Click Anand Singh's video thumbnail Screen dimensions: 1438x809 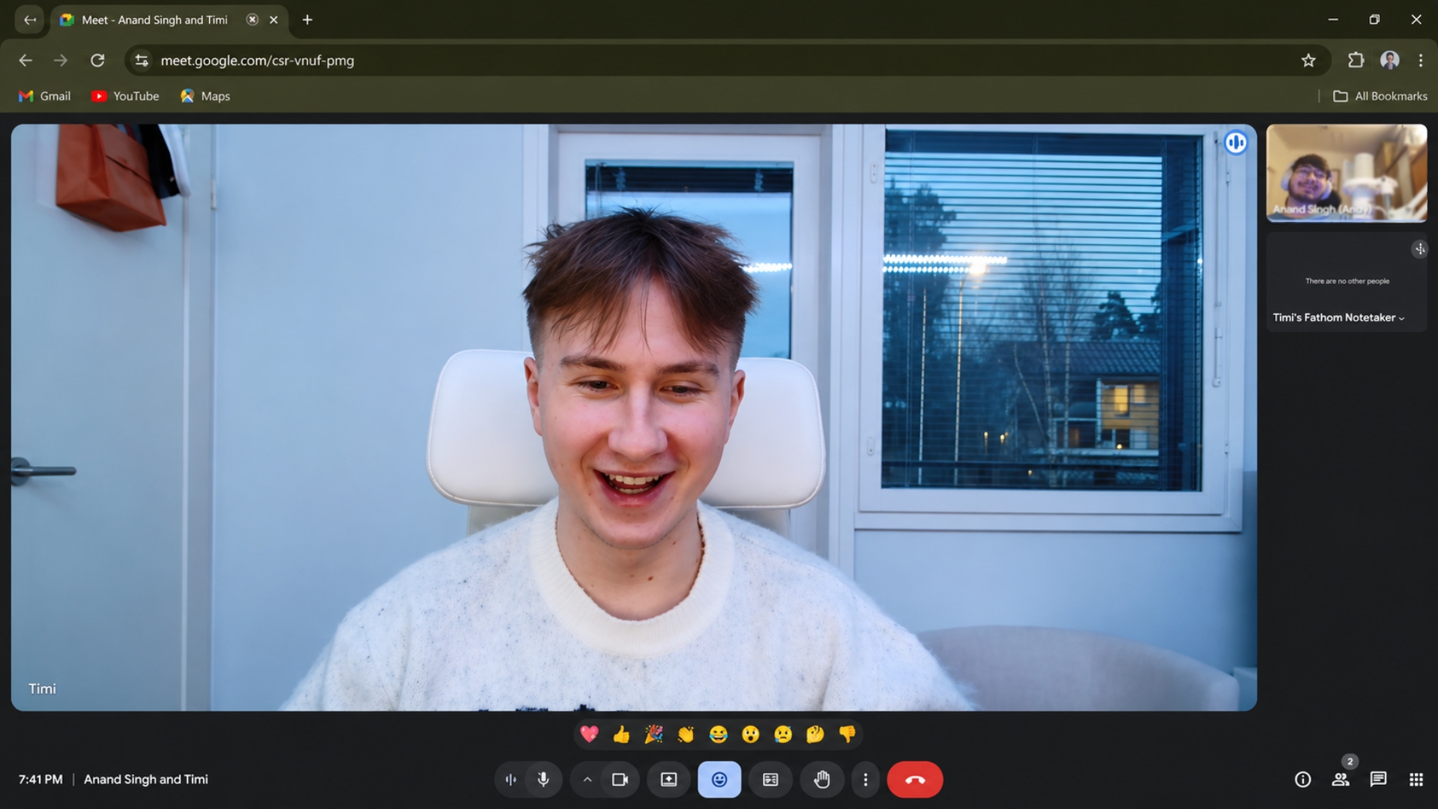click(1347, 173)
